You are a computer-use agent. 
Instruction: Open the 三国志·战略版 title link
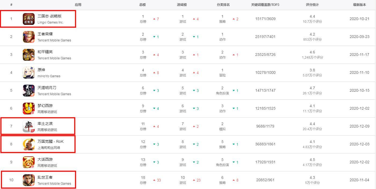[49, 16]
